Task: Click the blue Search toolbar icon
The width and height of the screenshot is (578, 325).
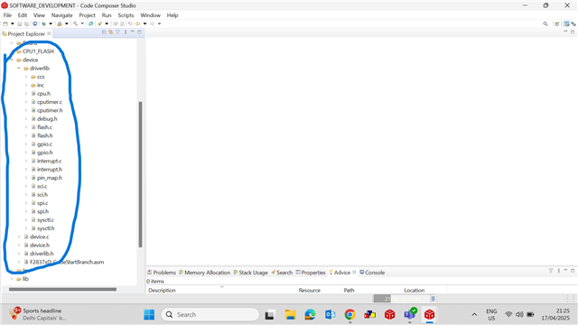Action: coord(90,23)
